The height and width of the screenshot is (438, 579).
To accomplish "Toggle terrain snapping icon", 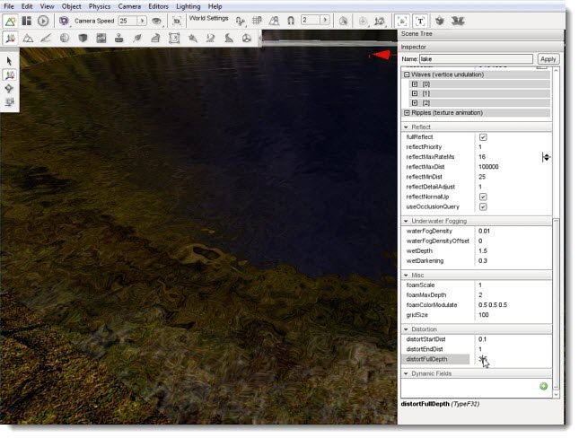I will [x=274, y=21].
